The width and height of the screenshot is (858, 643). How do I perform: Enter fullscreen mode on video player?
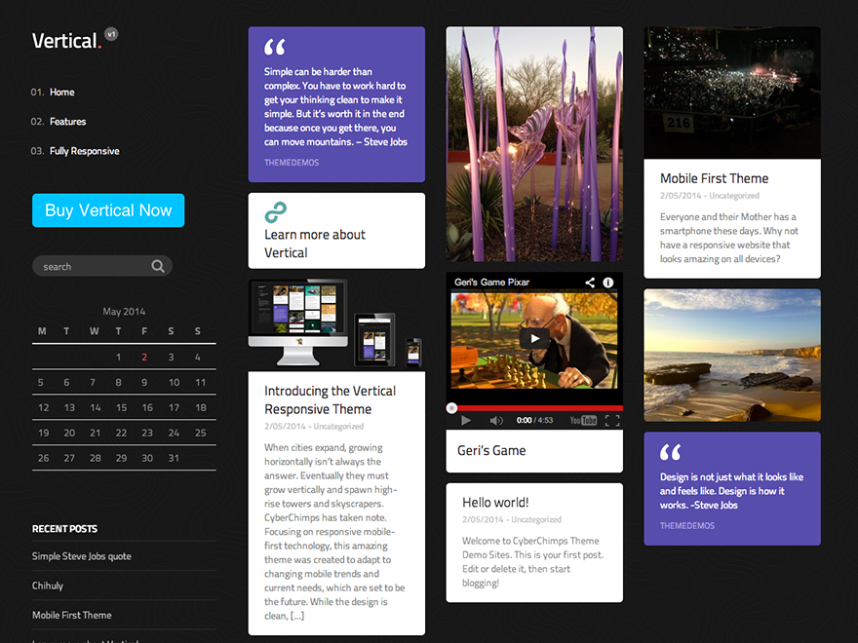[x=612, y=420]
